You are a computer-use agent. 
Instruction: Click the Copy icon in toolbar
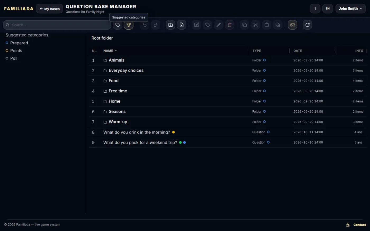(x=244, y=25)
